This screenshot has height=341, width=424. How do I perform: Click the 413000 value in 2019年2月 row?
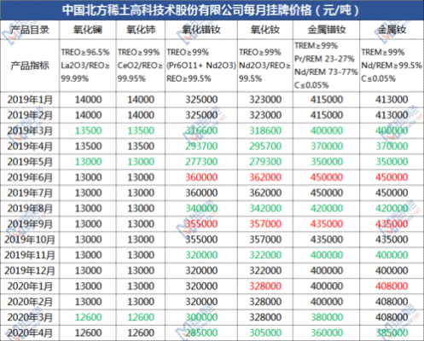[392, 115]
